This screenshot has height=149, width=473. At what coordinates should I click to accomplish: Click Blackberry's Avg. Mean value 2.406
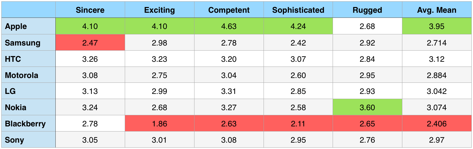pos(437,124)
